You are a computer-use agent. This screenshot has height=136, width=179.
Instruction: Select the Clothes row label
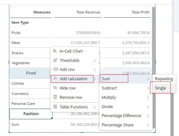tap(18, 83)
